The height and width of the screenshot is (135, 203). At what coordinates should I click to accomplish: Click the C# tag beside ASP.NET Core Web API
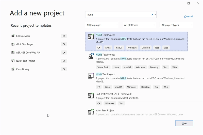[64, 53]
